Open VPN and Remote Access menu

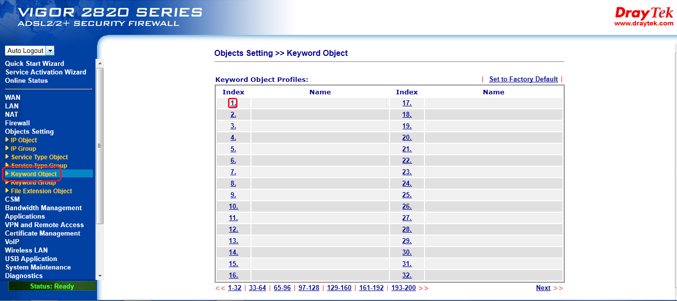pos(44,225)
